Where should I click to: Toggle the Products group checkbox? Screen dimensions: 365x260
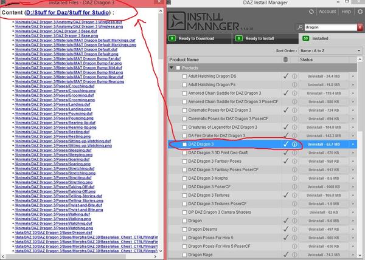[178, 68]
